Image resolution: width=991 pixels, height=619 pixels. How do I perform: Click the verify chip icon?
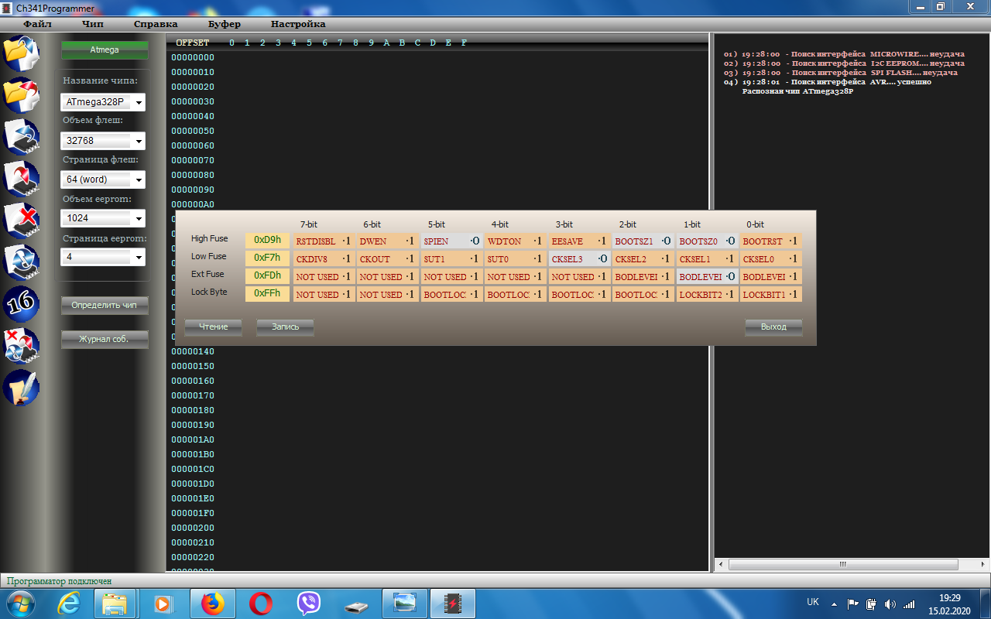pos(21,262)
